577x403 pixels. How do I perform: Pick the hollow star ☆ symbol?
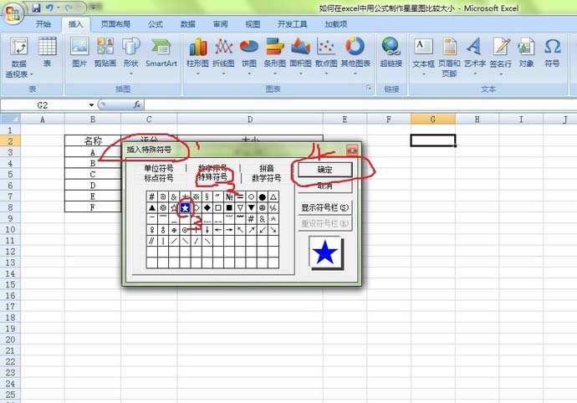pyautogui.click(x=174, y=208)
